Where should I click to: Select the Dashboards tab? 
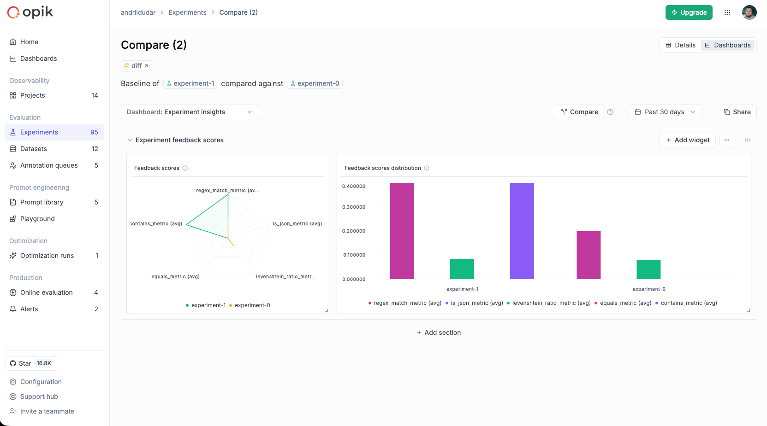[728, 45]
